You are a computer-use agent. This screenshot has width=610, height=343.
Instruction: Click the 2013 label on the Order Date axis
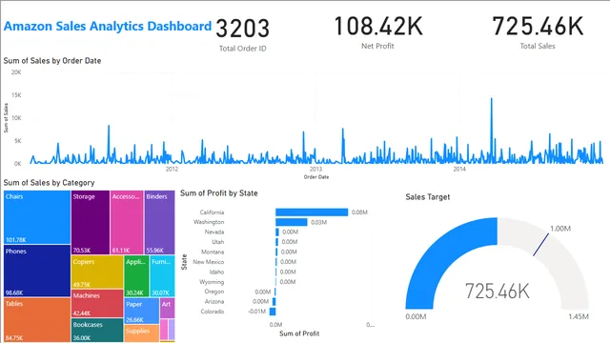(315, 169)
